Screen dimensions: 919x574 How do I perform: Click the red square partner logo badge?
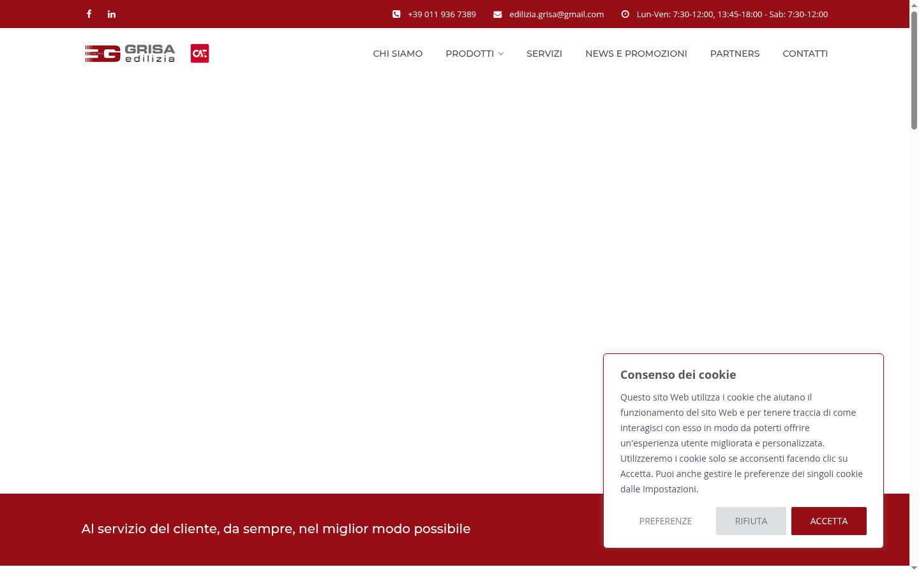pos(200,54)
